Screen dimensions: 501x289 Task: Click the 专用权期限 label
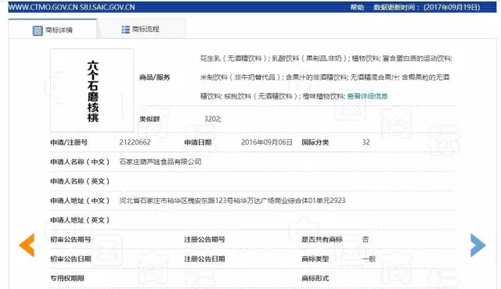click(x=67, y=278)
